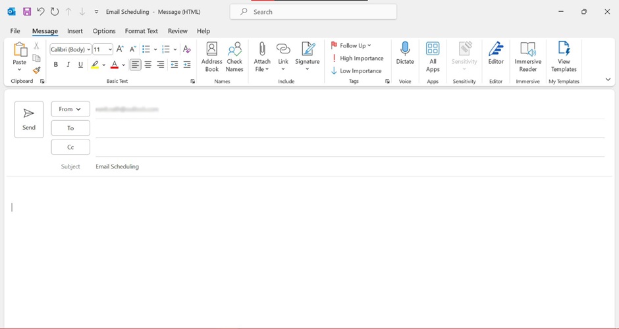This screenshot has width=619, height=329.
Task: Expand the bullets style dropdown arrow
Action: tap(155, 49)
